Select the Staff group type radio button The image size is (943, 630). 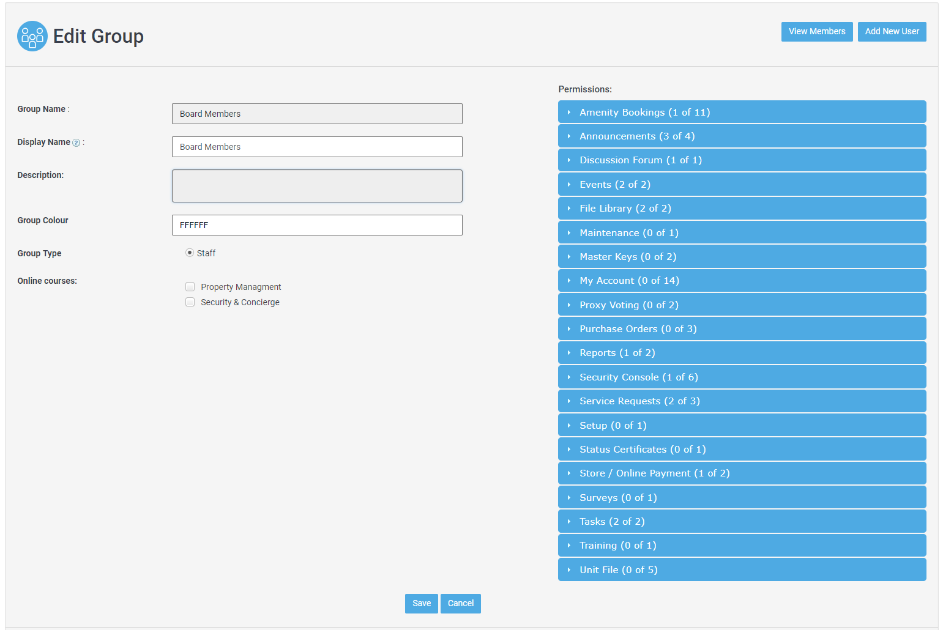pyautogui.click(x=190, y=253)
